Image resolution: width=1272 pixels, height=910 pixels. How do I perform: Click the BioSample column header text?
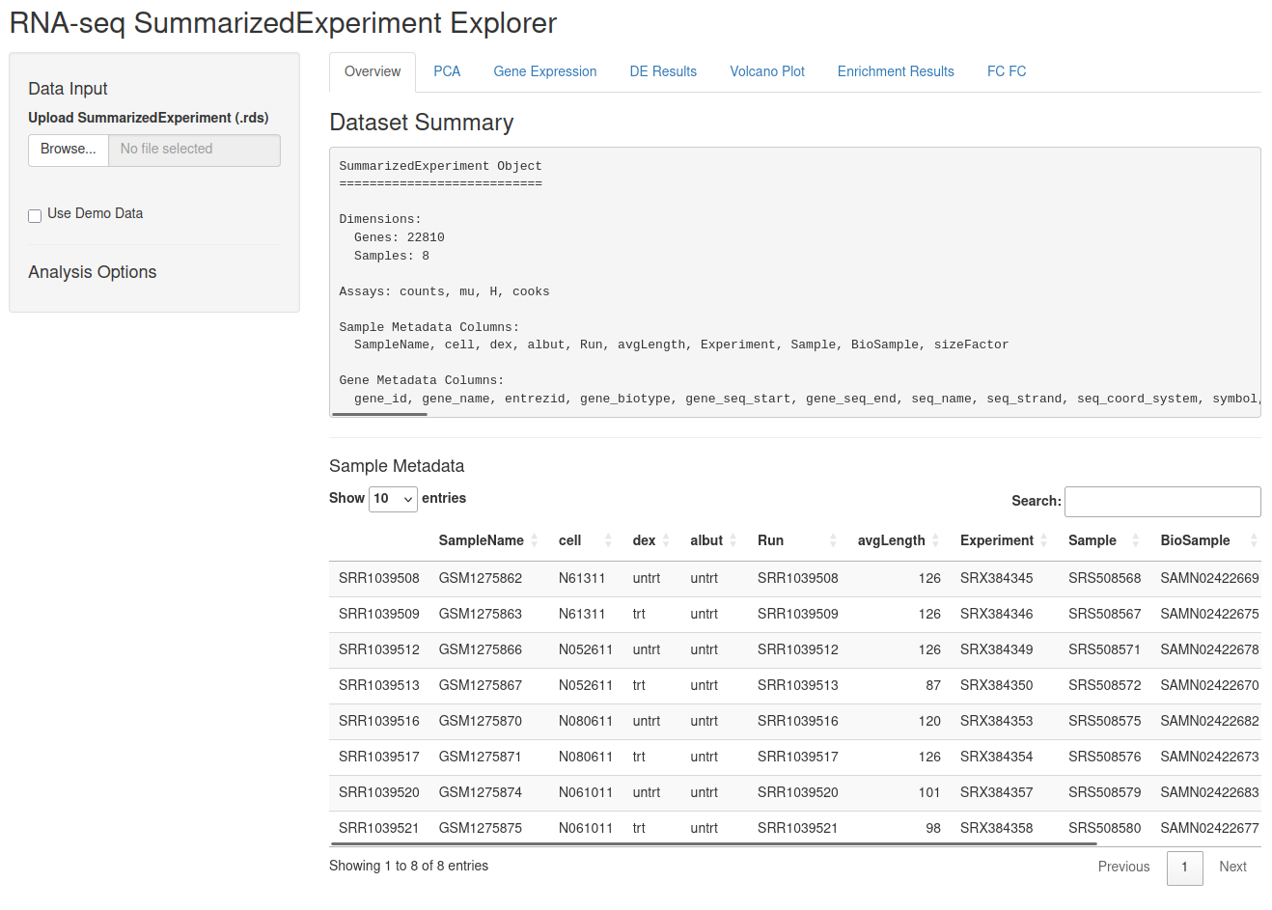point(1195,540)
